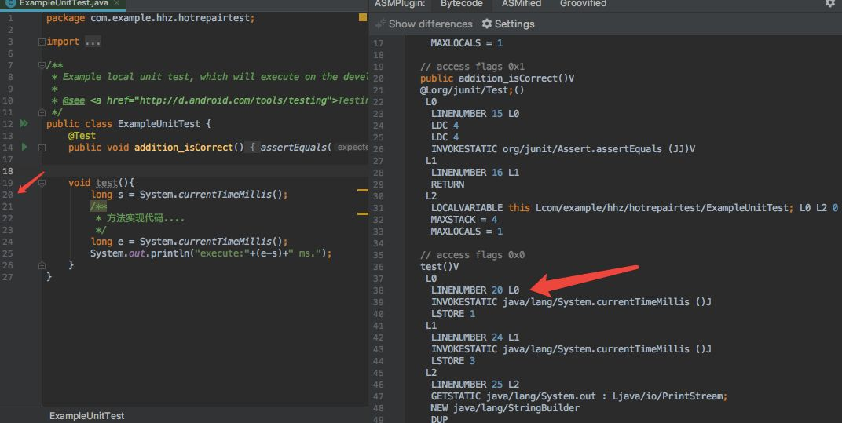Run the ExampleUnitTest class from gutter icon
The image size is (842, 423).
point(24,123)
